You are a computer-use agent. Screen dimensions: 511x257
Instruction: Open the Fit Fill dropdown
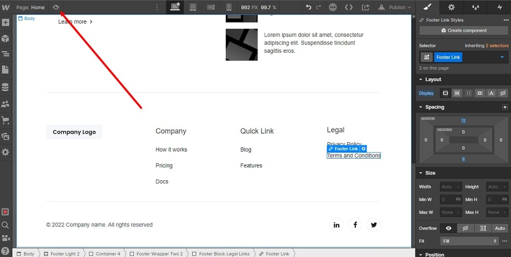[x=469, y=241]
